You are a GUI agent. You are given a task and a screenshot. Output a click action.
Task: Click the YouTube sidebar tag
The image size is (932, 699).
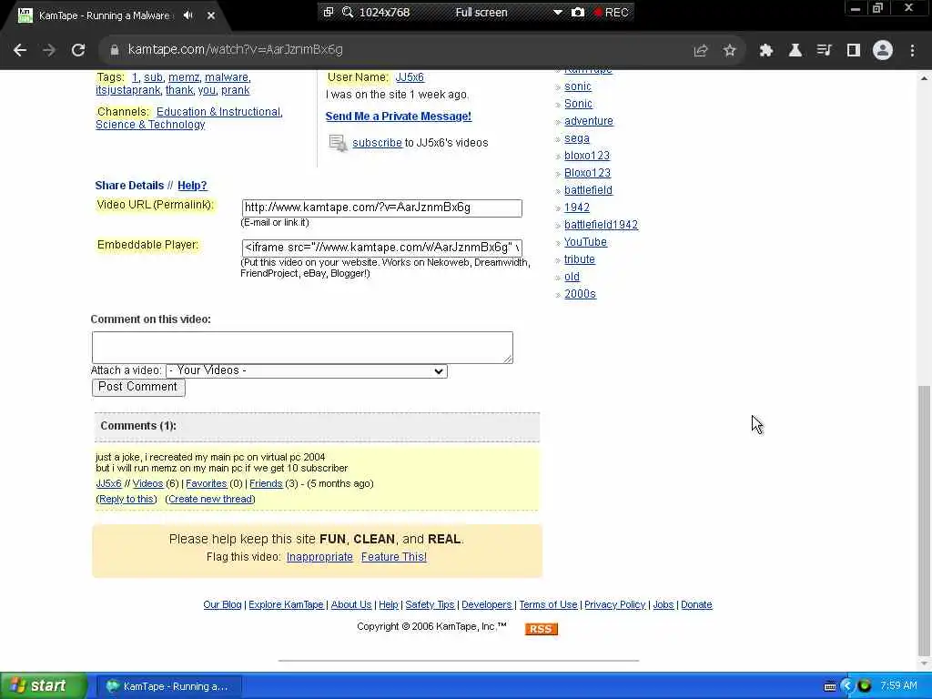tap(585, 242)
